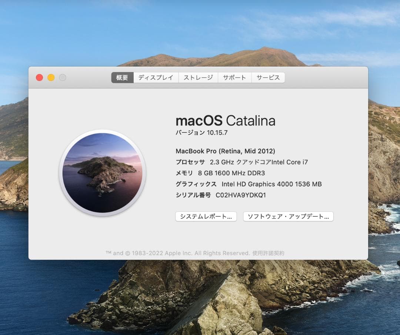The width and height of the screenshot is (400, 335).
Task: Select the MacBook Pro model name line
Action: (225, 151)
